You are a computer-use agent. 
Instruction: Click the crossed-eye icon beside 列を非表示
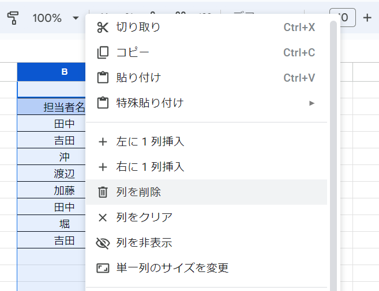(103, 243)
